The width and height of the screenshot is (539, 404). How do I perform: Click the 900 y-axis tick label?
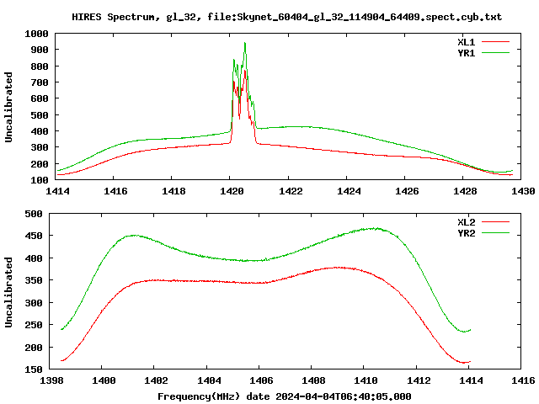point(40,50)
